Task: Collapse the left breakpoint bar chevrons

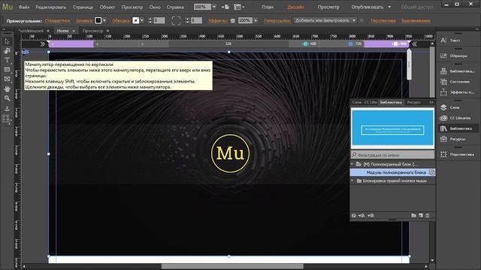Action: pos(42,44)
